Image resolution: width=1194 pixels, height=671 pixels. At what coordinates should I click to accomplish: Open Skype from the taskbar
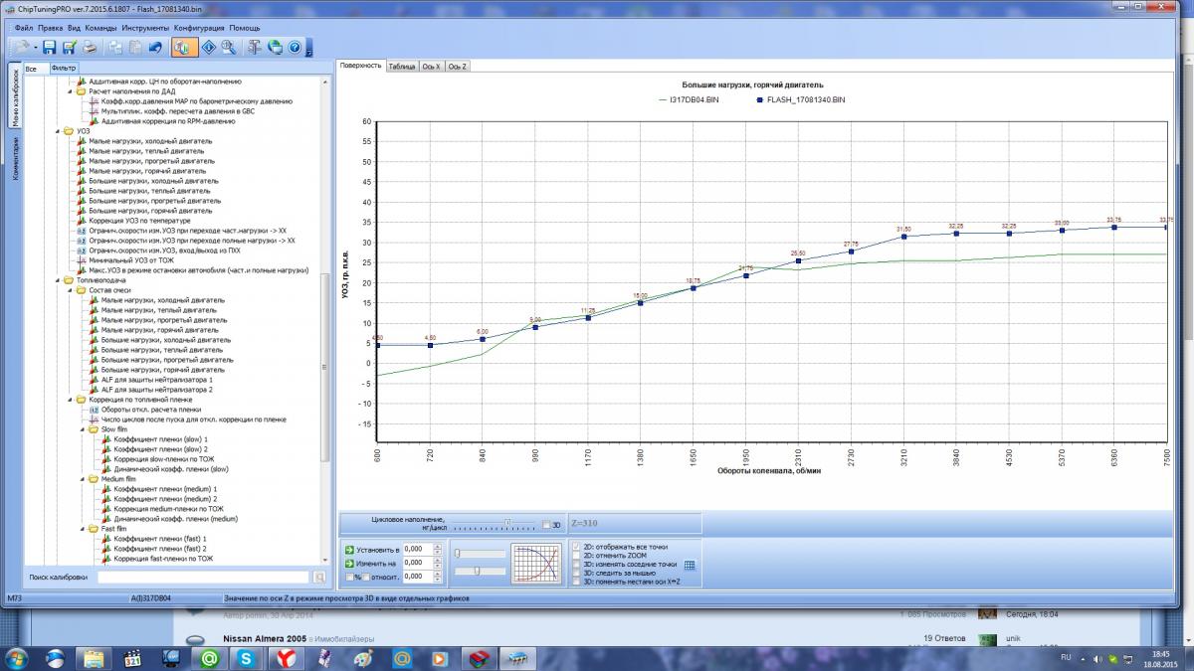pyautogui.click(x=246, y=657)
